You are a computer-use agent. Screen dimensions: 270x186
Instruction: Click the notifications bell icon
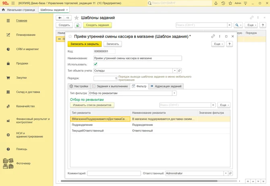coord(216,3)
